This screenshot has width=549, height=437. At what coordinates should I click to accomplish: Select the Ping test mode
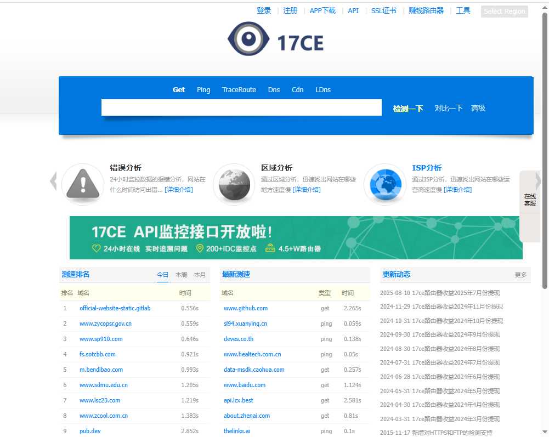(203, 90)
